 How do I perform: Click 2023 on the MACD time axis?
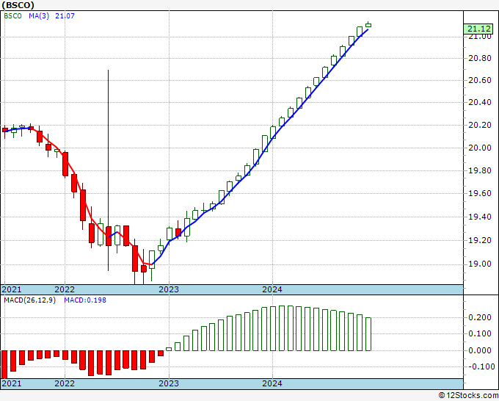pos(169,383)
